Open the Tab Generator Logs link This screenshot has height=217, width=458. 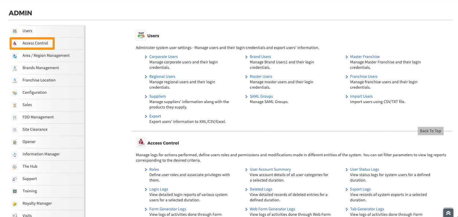tap(367, 209)
